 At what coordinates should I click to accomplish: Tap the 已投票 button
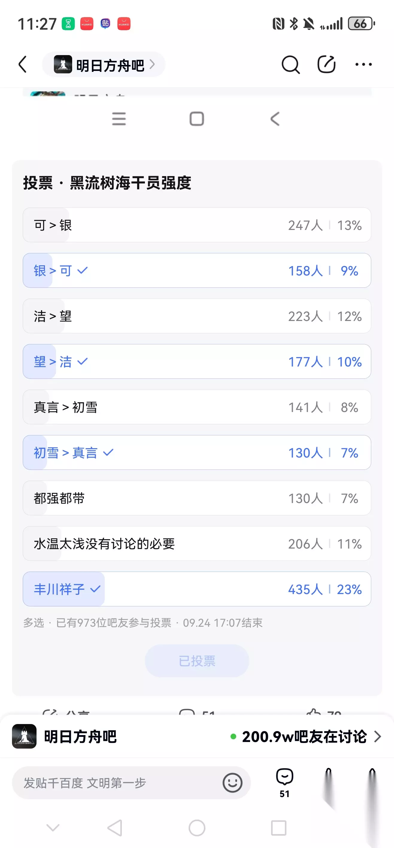(x=197, y=661)
